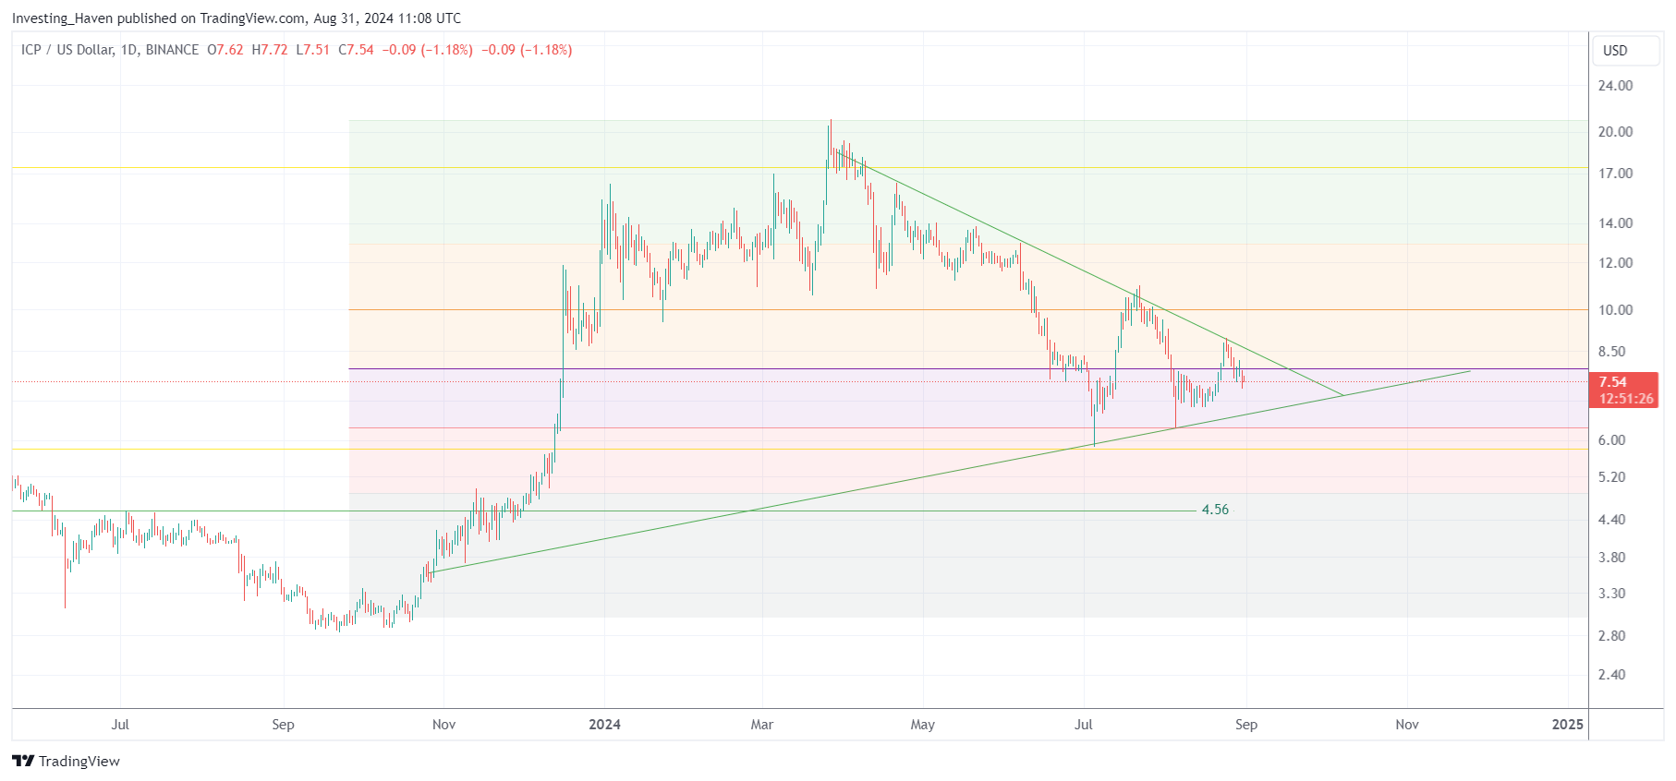
Task: Click the current price label 7.54
Action: pyautogui.click(x=1624, y=390)
